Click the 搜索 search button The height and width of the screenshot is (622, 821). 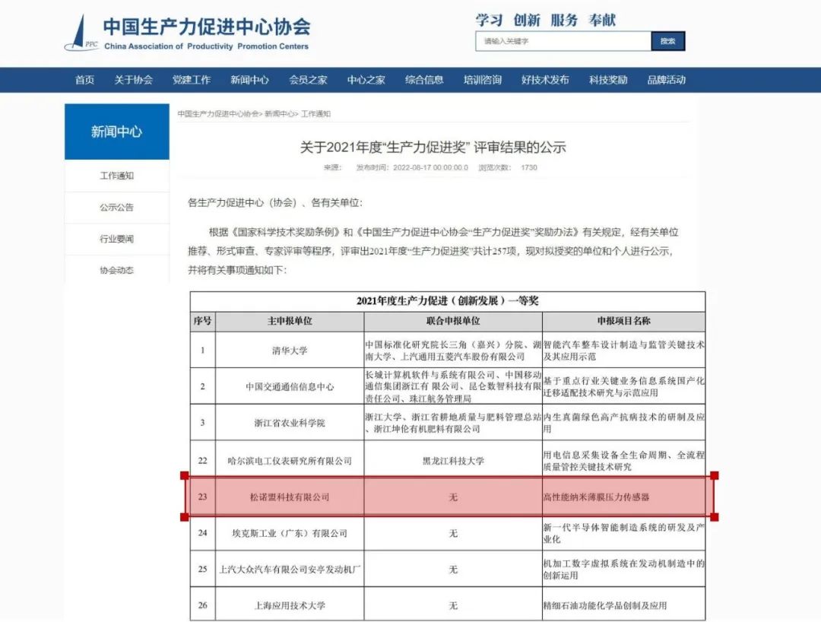668,41
